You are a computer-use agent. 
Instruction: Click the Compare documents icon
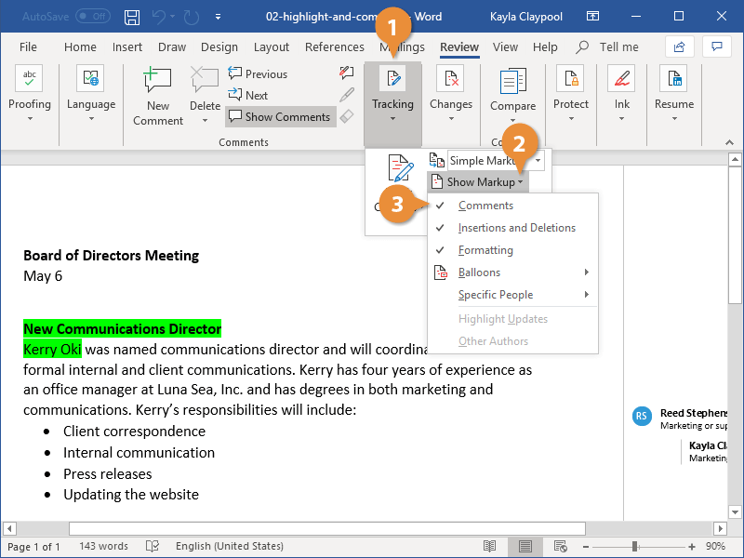point(512,82)
